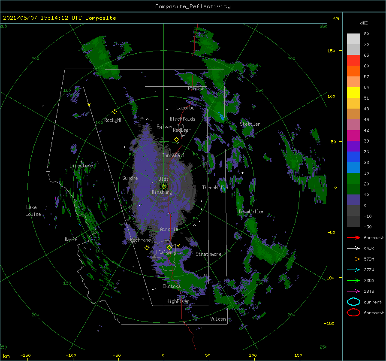Click the yellow marker below Cochrane
The image size is (386, 361).
tap(147, 248)
